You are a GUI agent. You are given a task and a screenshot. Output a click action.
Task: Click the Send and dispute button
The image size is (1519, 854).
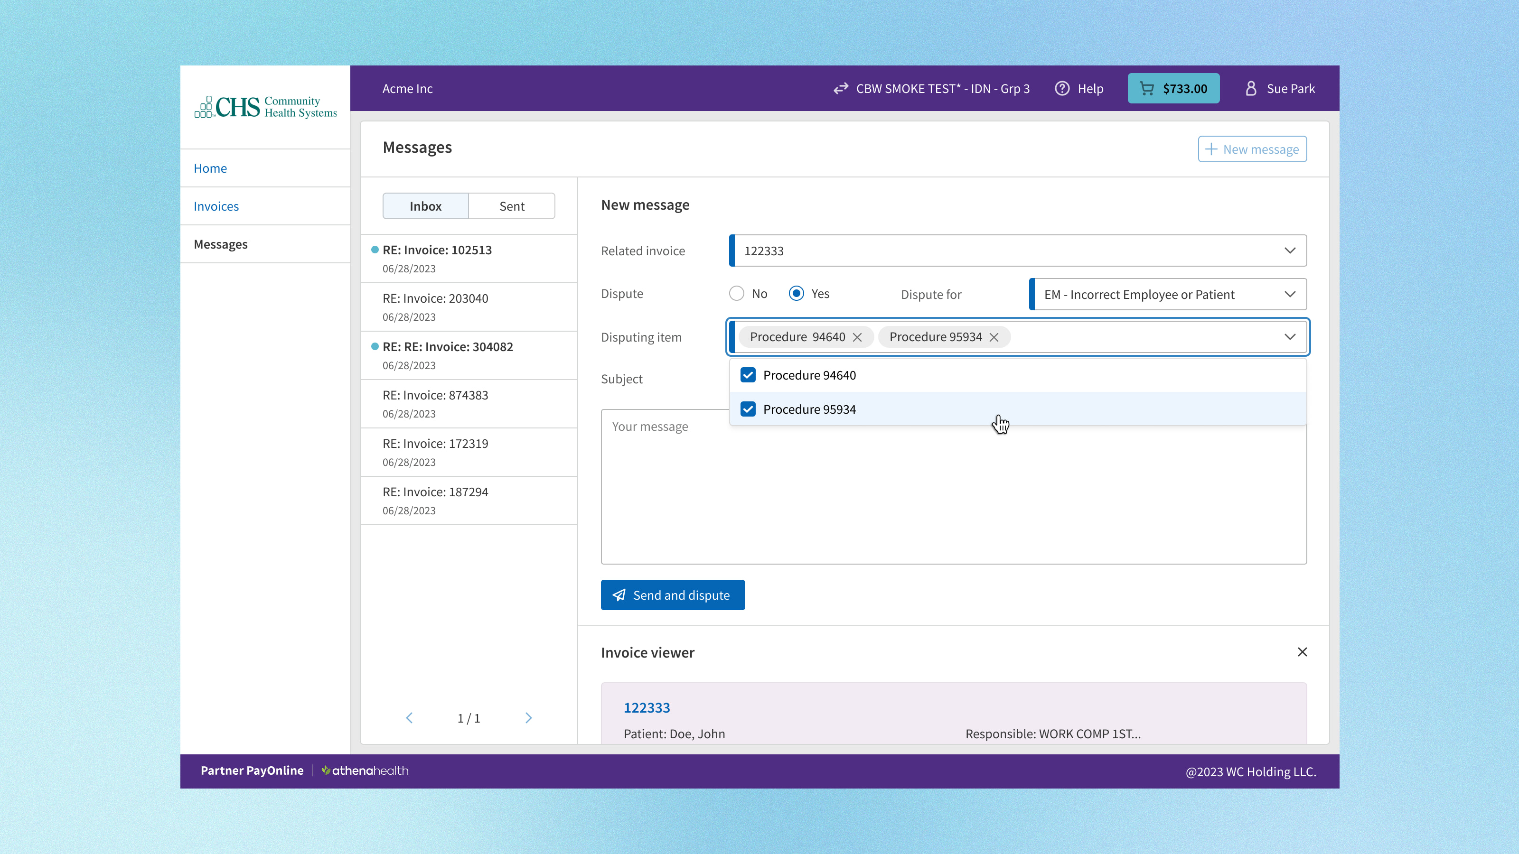click(672, 595)
